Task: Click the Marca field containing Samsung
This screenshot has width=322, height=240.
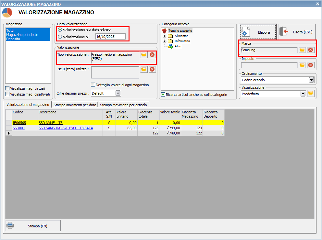Action: tap(269, 50)
